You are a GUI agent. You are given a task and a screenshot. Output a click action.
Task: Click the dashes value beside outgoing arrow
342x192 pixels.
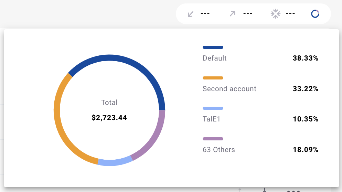tap(248, 14)
